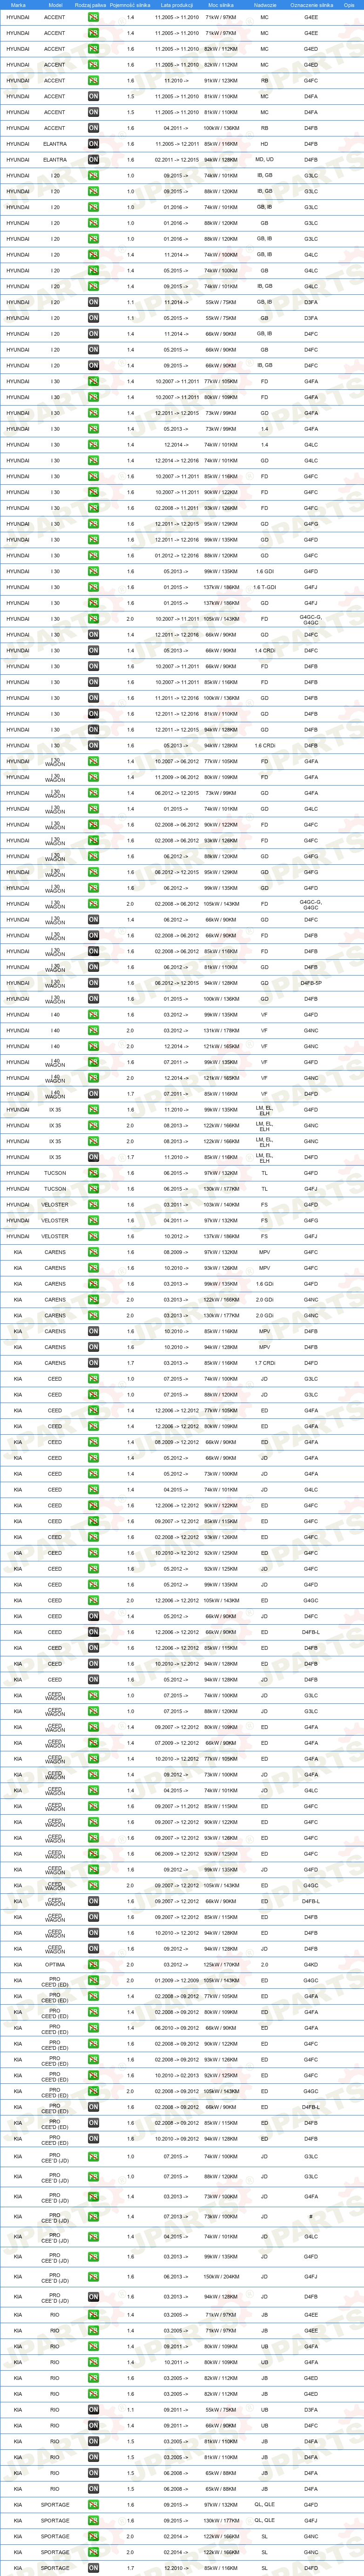Click diesel ON icon in I 30 1.4 CRDi row
Image resolution: width=364 pixels, height=2576 pixels.
tap(93, 651)
